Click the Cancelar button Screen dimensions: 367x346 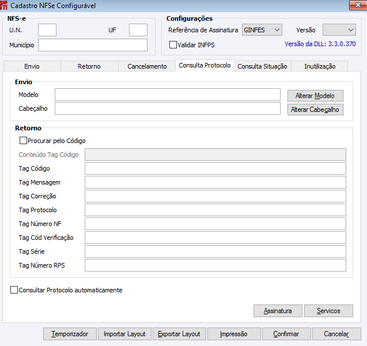[336, 333]
